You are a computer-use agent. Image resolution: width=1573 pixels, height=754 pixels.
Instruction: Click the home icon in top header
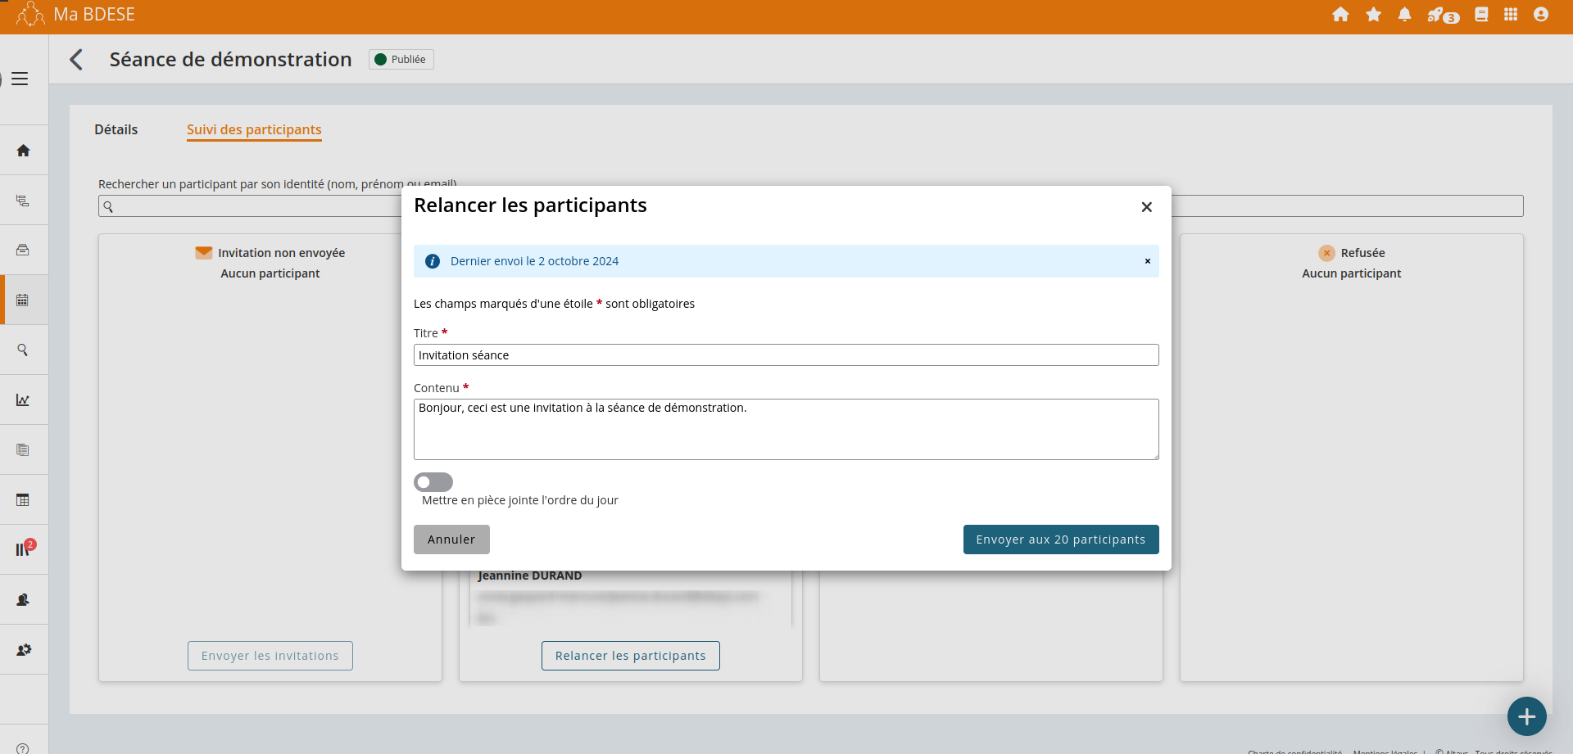click(1340, 15)
